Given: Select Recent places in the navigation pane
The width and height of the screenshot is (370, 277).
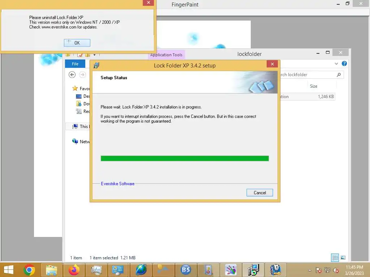Looking at the screenshot, I should click(83, 111).
